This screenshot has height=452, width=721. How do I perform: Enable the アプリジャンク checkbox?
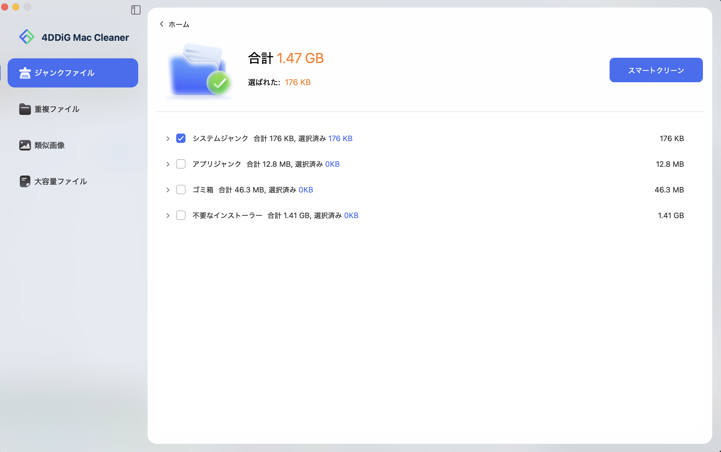click(x=181, y=164)
